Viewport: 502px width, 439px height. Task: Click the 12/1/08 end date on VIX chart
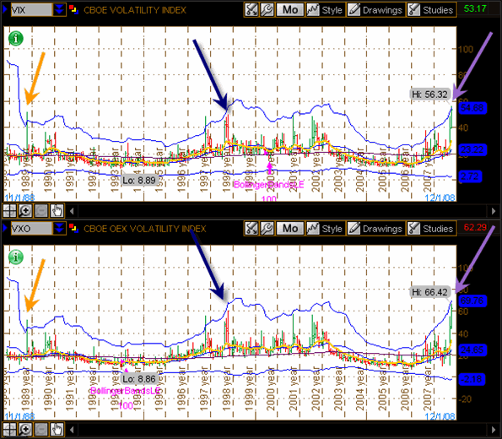(x=440, y=198)
